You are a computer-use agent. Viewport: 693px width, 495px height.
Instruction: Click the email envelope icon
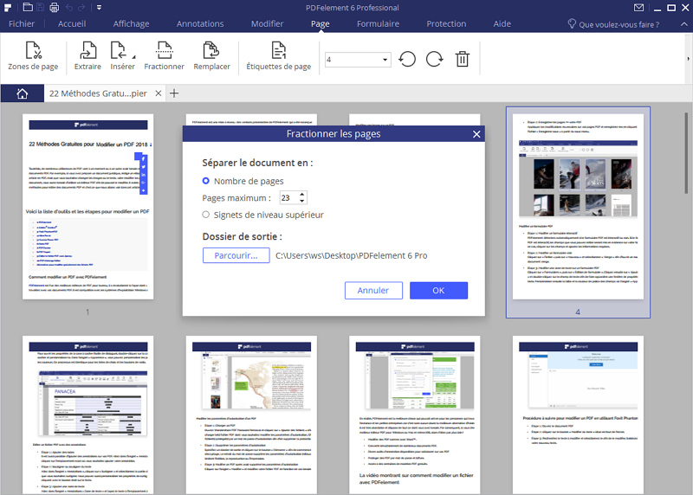pos(638,8)
